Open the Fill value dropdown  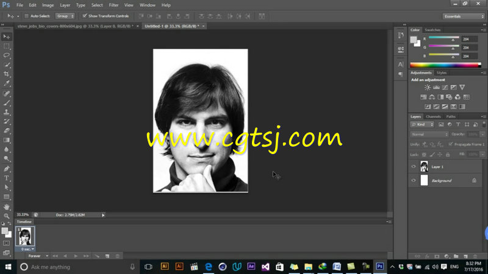(x=483, y=155)
